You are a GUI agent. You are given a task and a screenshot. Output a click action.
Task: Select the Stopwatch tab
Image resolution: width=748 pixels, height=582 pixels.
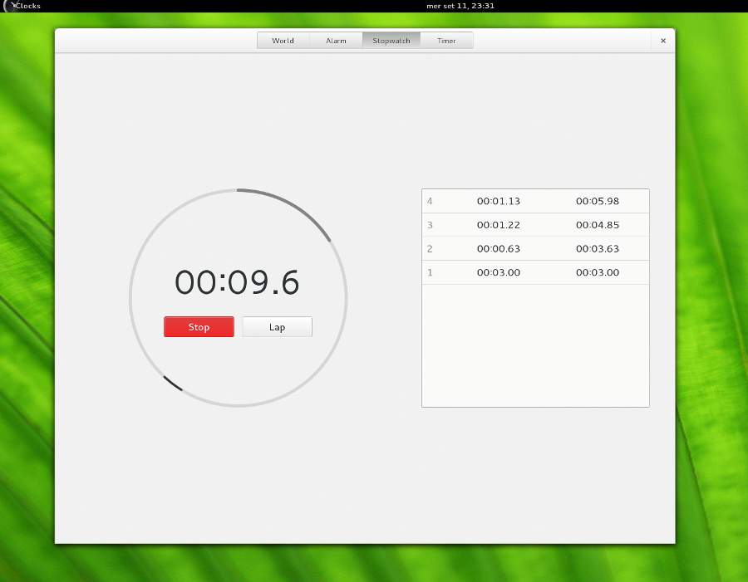tap(391, 41)
